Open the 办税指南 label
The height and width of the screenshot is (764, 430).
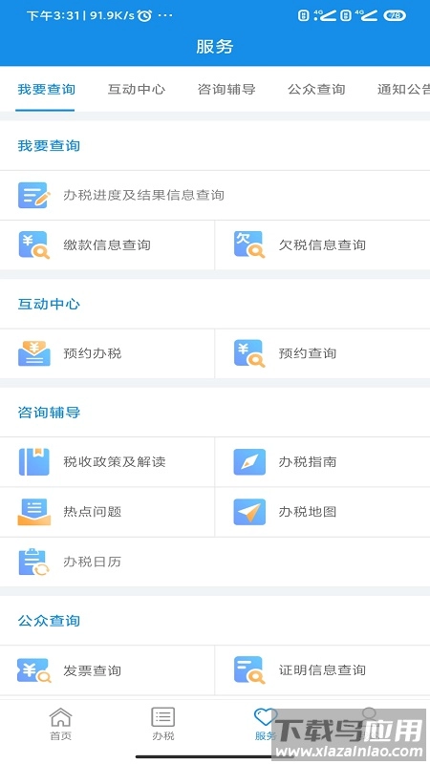click(x=308, y=462)
